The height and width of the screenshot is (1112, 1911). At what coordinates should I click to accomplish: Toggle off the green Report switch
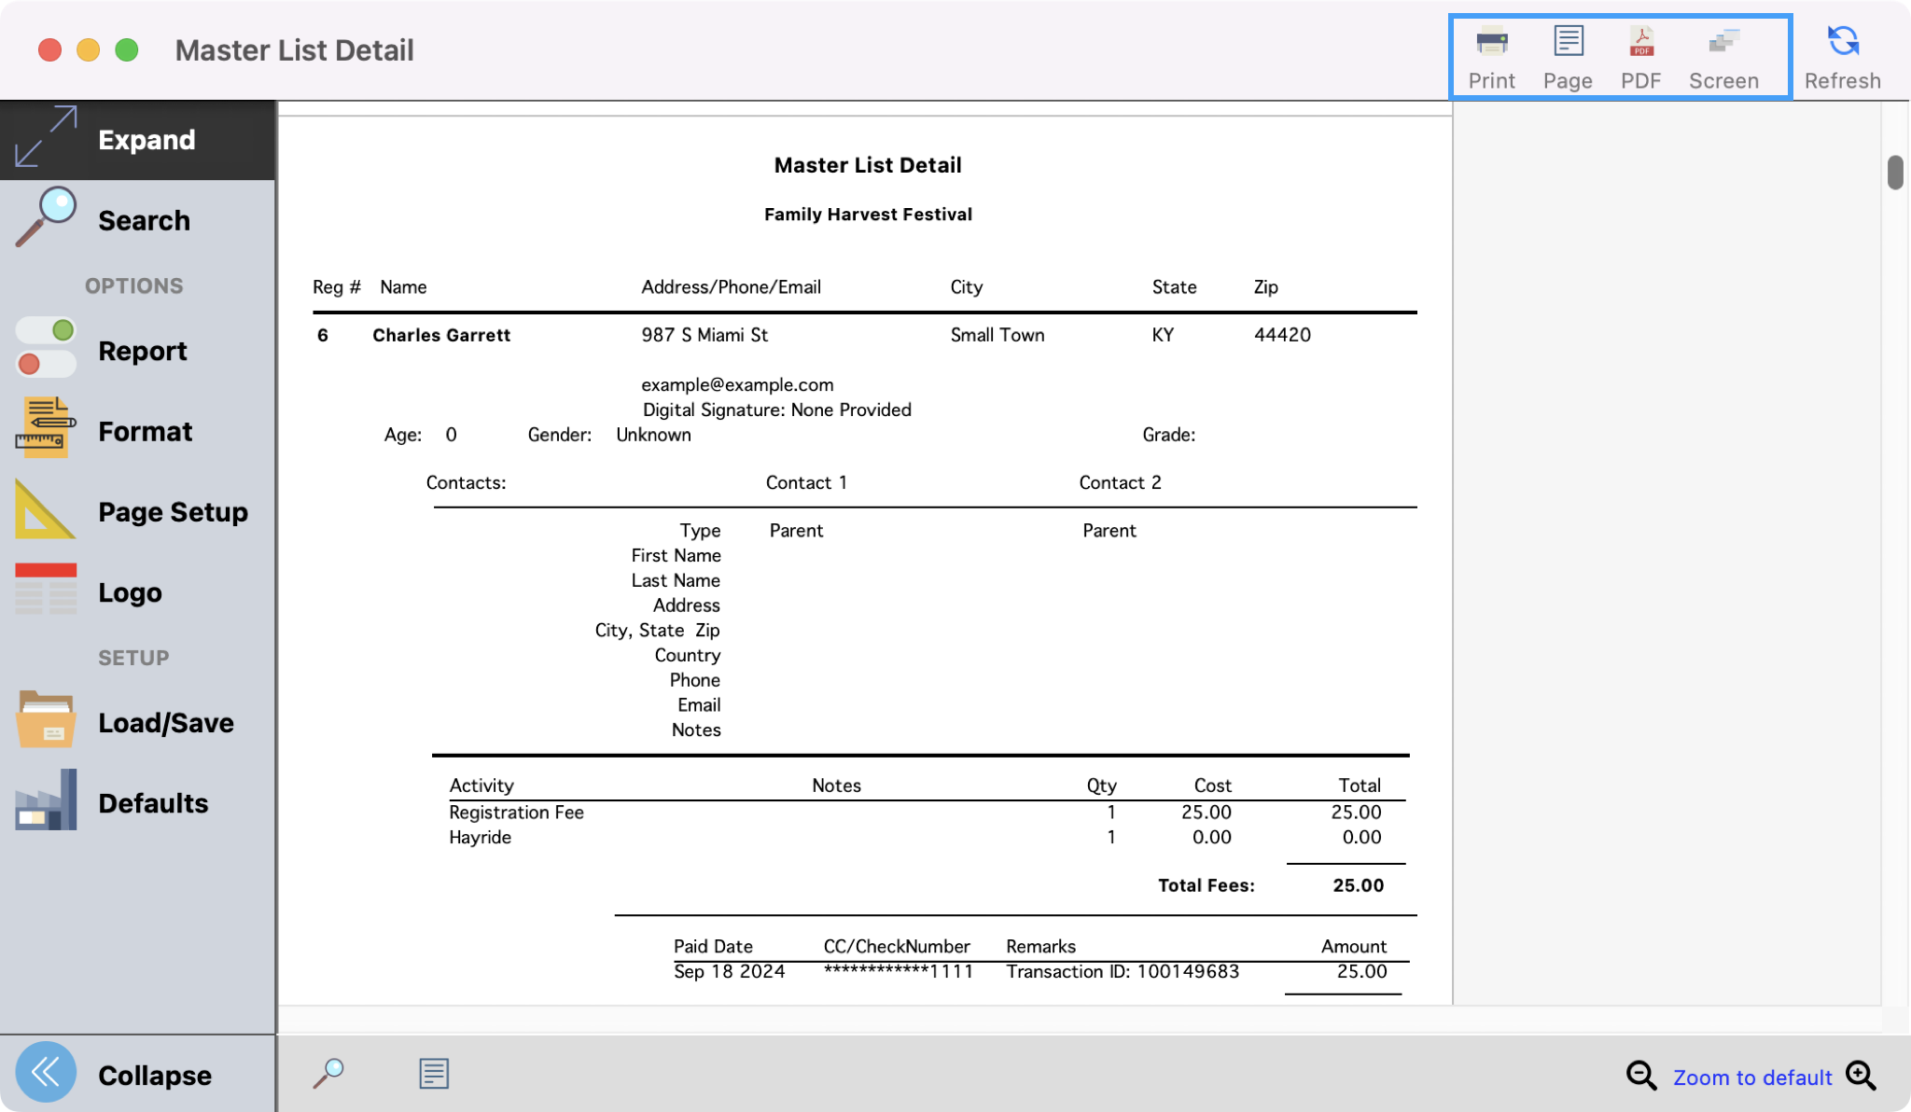(x=45, y=329)
